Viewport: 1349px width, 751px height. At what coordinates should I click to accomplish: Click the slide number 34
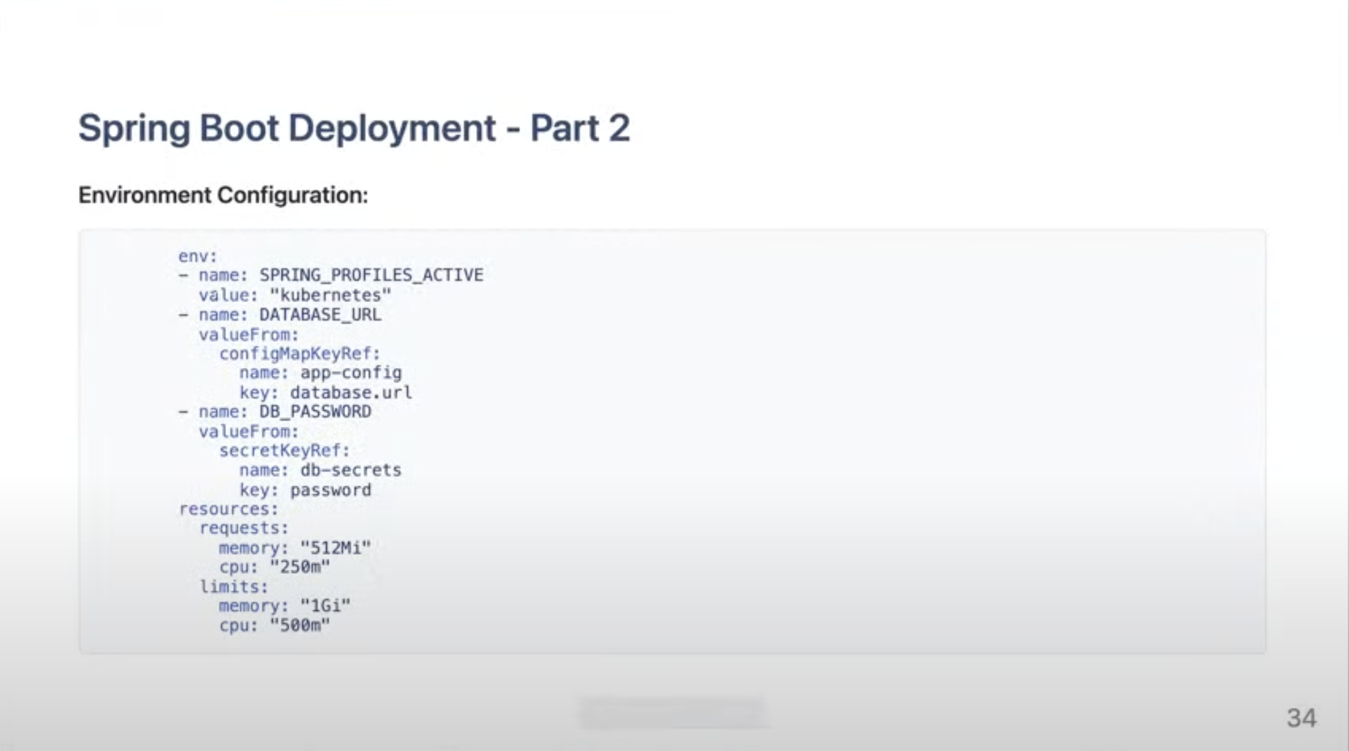1301,718
